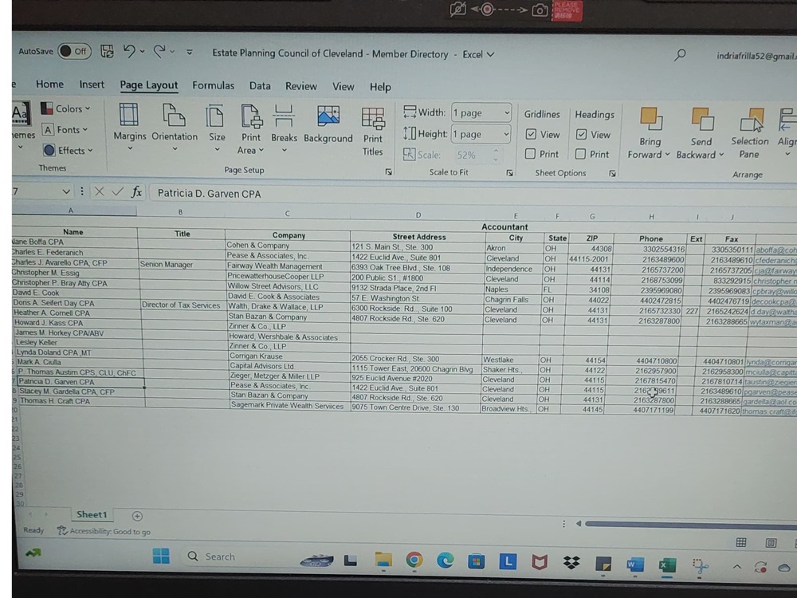Open the Insert tab
Image resolution: width=797 pixels, height=598 pixels.
click(92, 85)
